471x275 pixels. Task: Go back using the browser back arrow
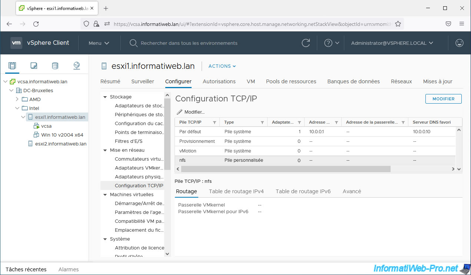point(9,24)
